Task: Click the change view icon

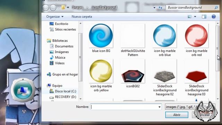Action: pos(189,17)
